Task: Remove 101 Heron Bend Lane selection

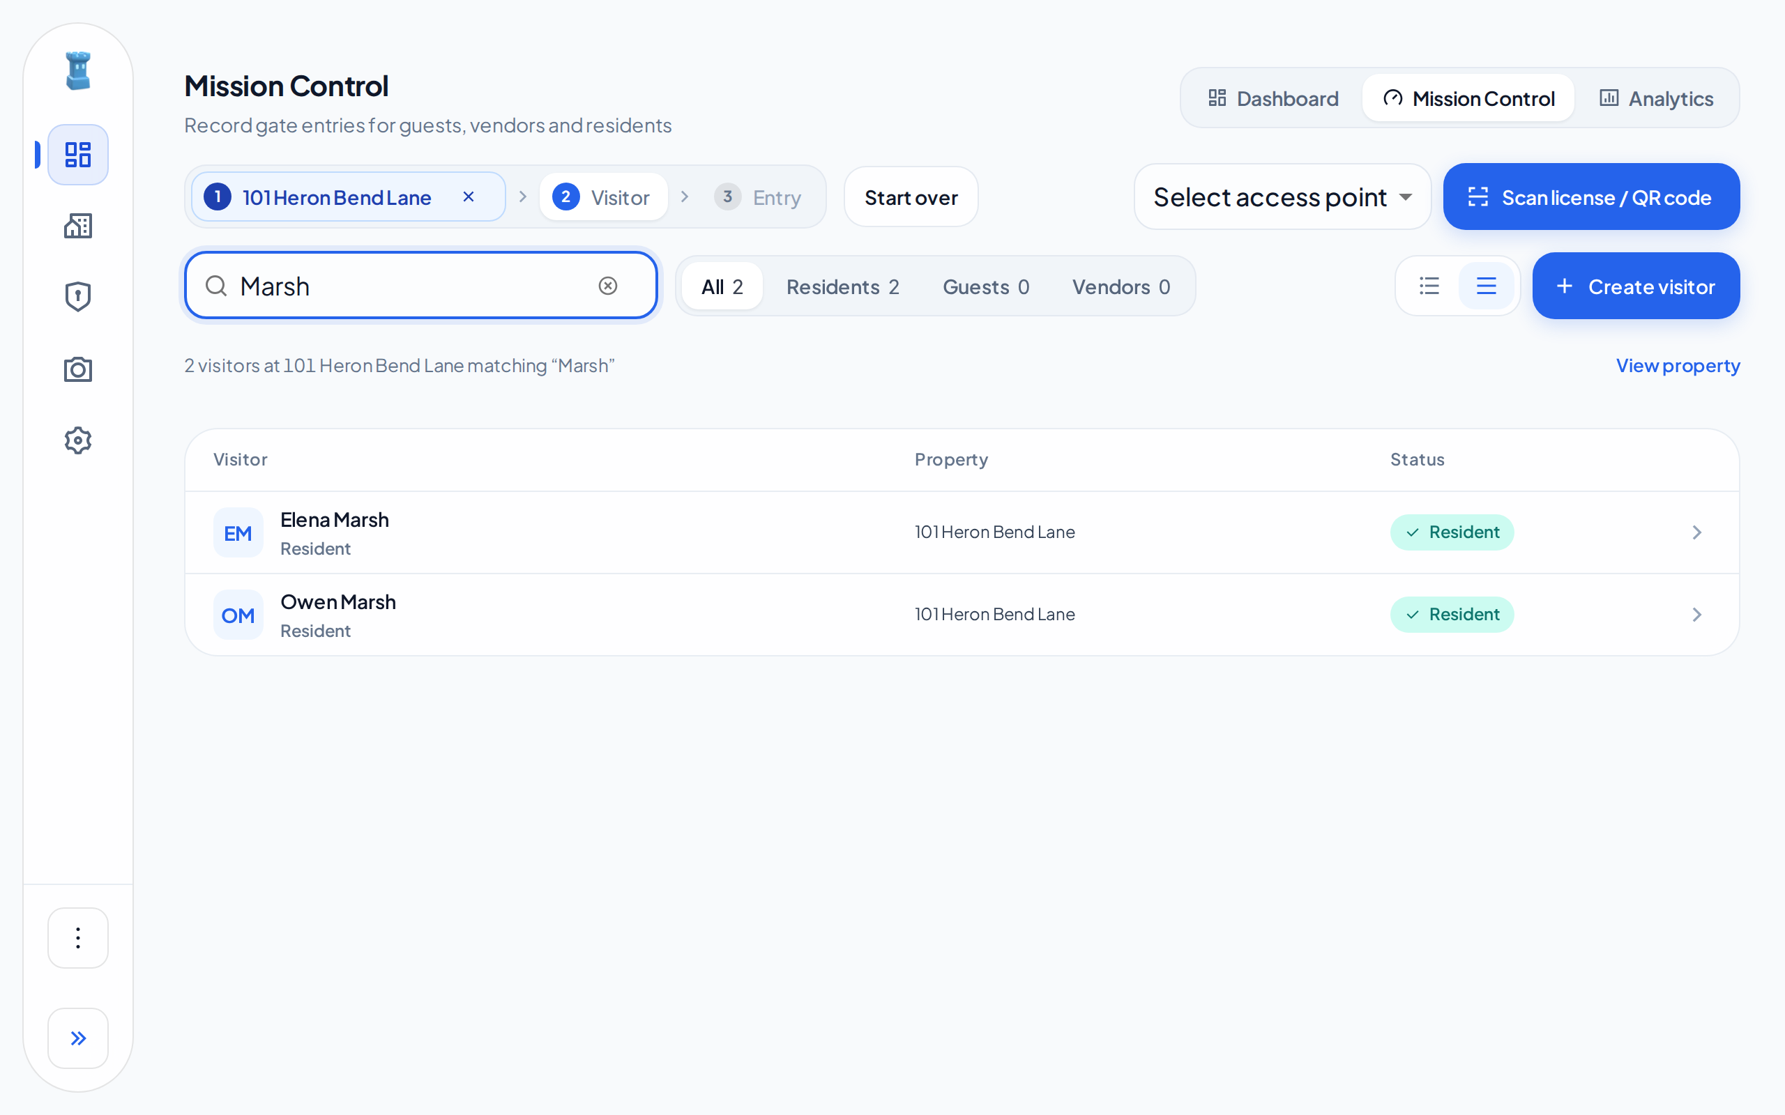Action: 469,197
